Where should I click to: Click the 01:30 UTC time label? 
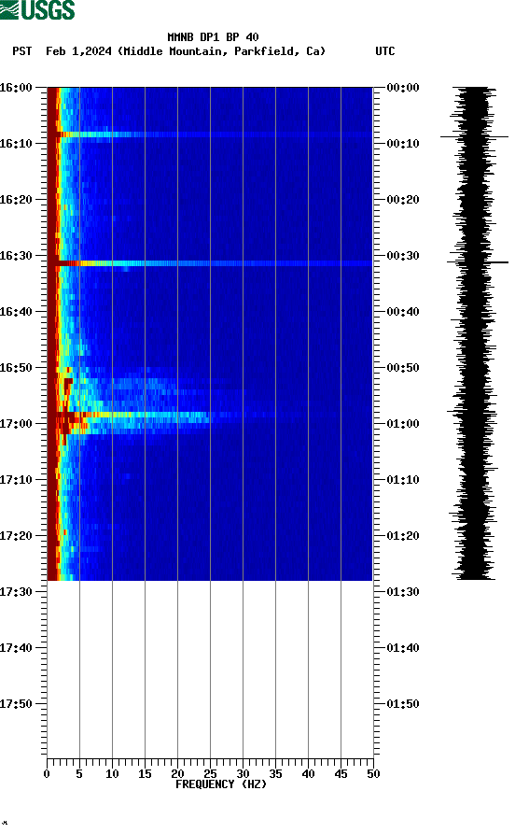(x=403, y=592)
